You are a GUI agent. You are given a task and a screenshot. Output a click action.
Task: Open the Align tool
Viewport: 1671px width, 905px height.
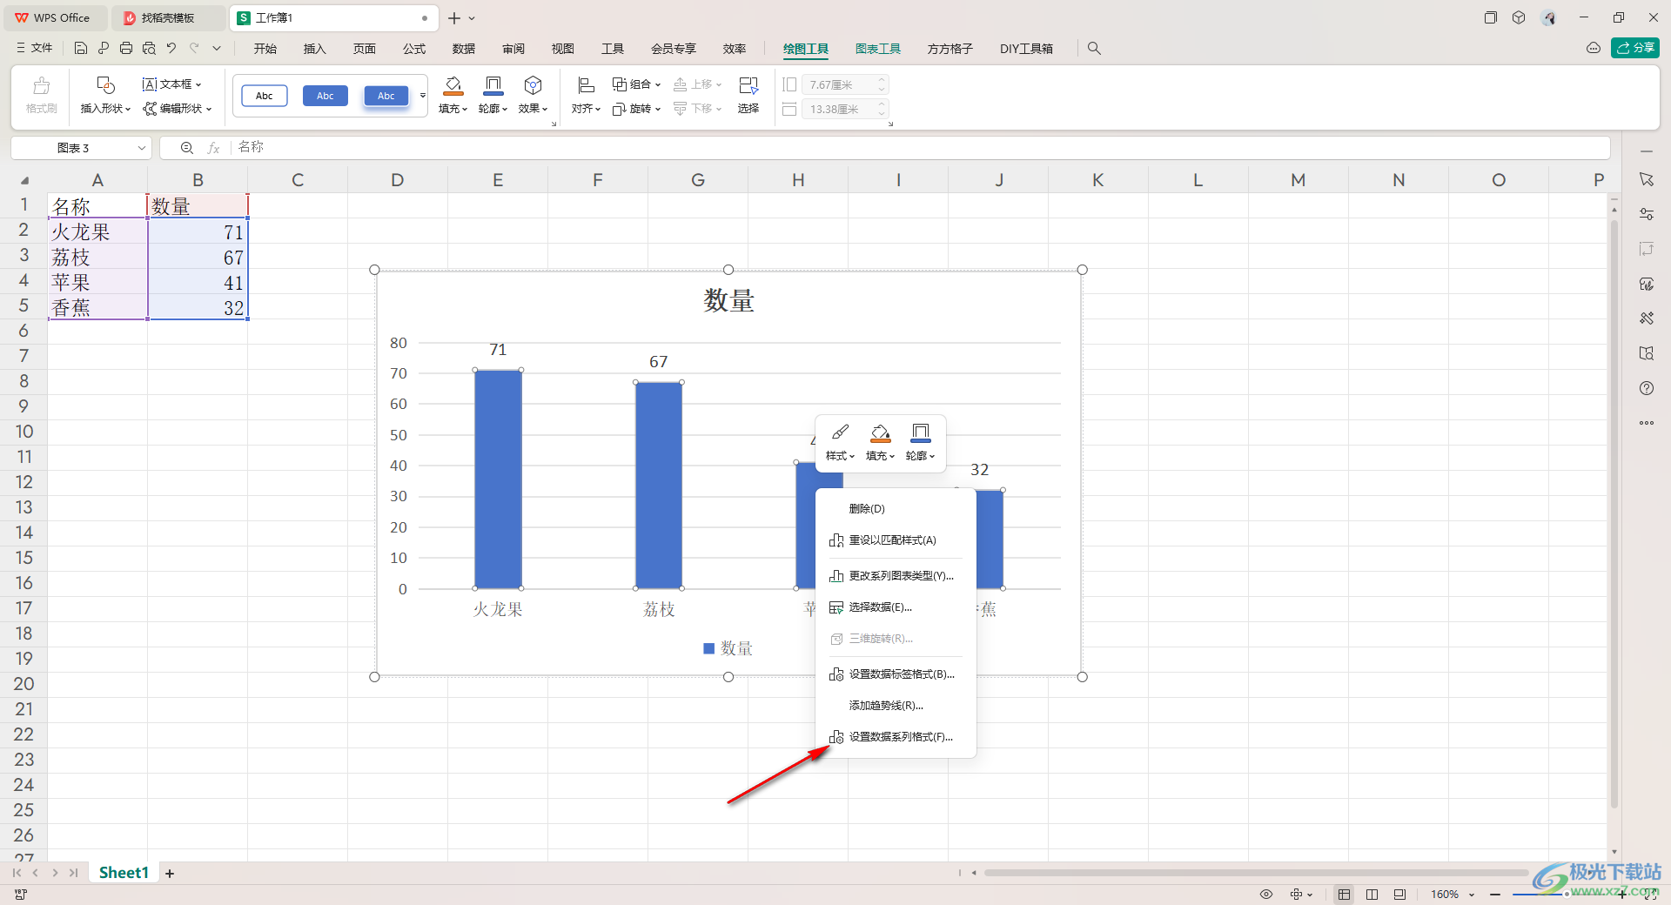point(586,96)
